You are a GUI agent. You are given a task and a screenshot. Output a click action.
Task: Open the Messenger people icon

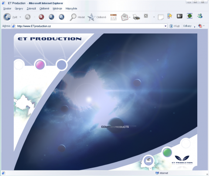click(200, 16)
